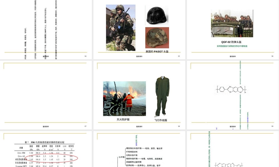This screenshot has height=167, width=279.
Task: Select the black helmet photo
Action: [x=157, y=15]
